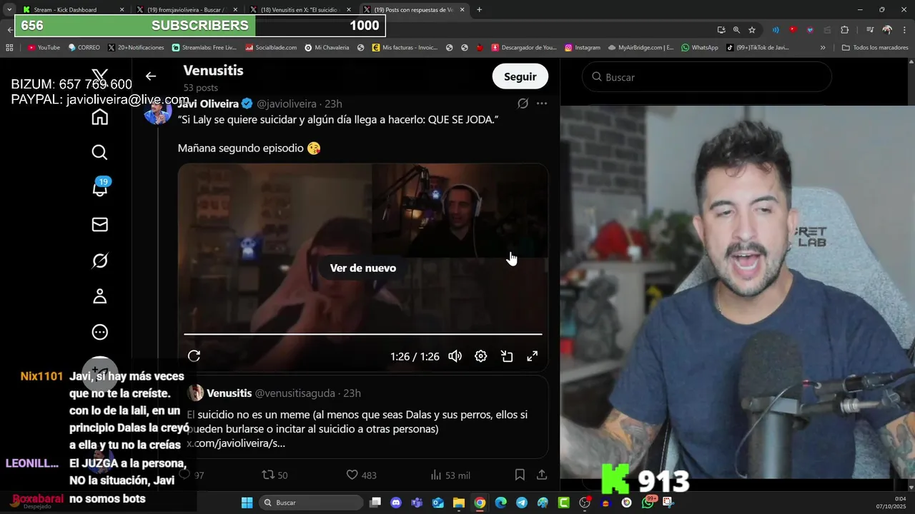Image resolution: width=915 pixels, height=514 pixels.
Task: Open the Socialblade.com bookmark
Action: [x=271, y=48]
